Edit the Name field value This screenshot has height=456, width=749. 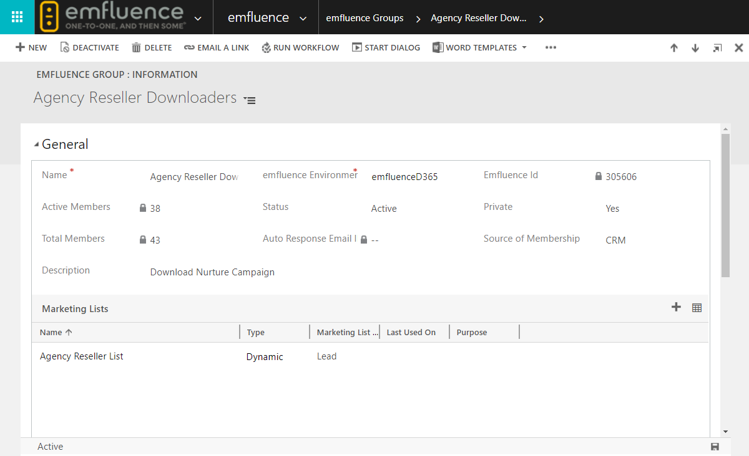point(194,177)
